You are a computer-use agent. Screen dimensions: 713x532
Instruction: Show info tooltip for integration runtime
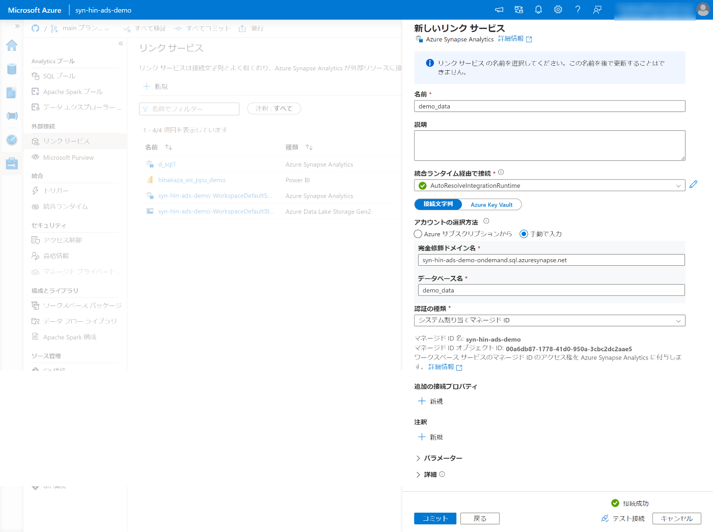[x=501, y=172]
